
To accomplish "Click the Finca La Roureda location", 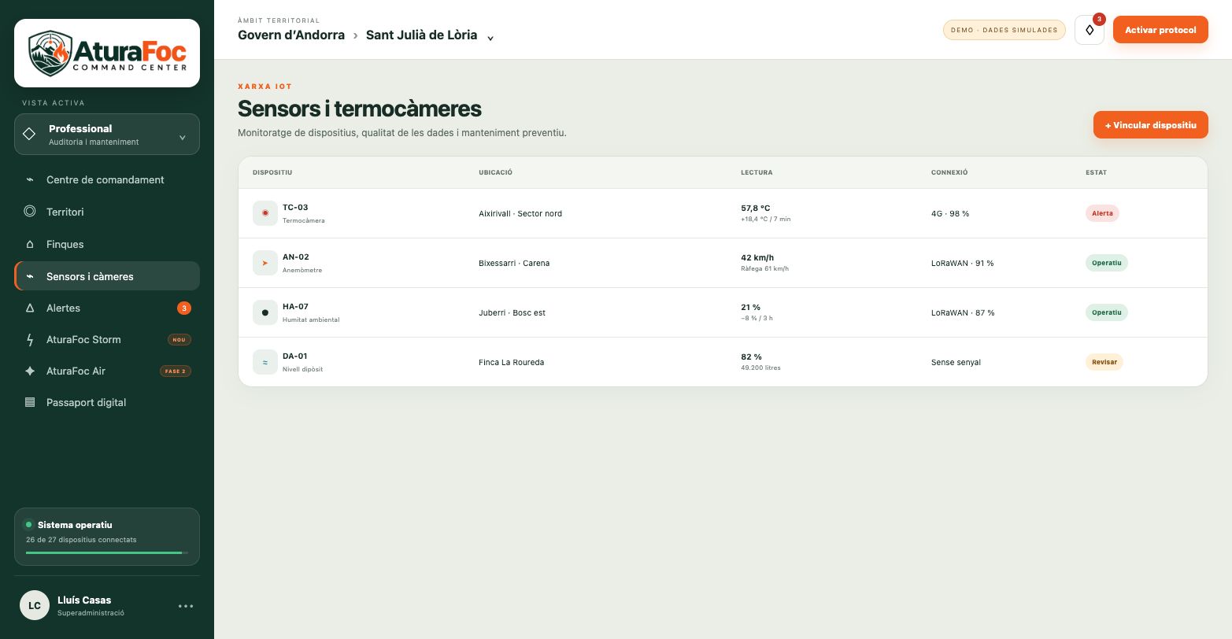I will pyautogui.click(x=512, y=363).
